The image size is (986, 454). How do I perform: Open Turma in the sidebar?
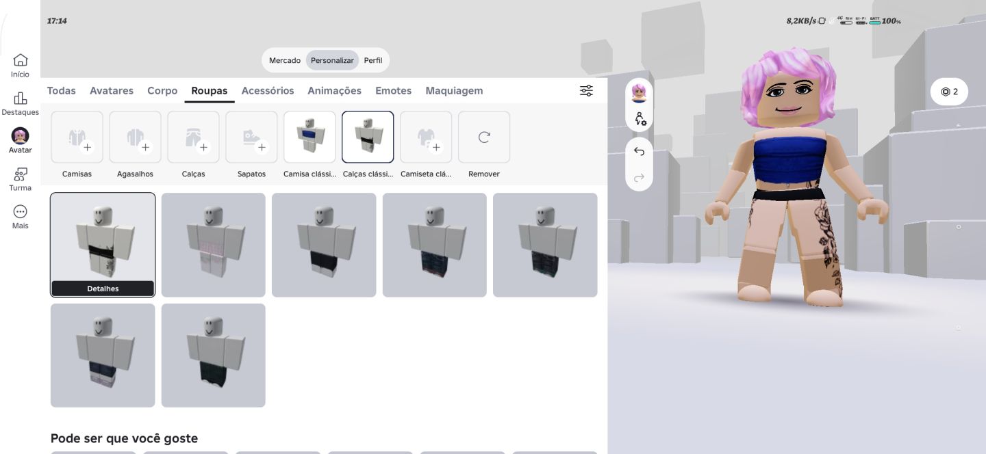point(20,179)
